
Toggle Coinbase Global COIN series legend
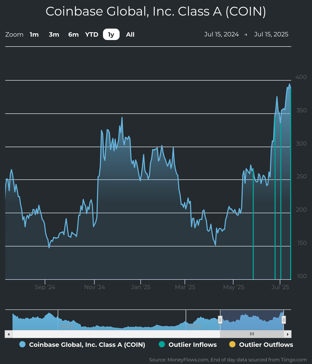coord(82,345)
